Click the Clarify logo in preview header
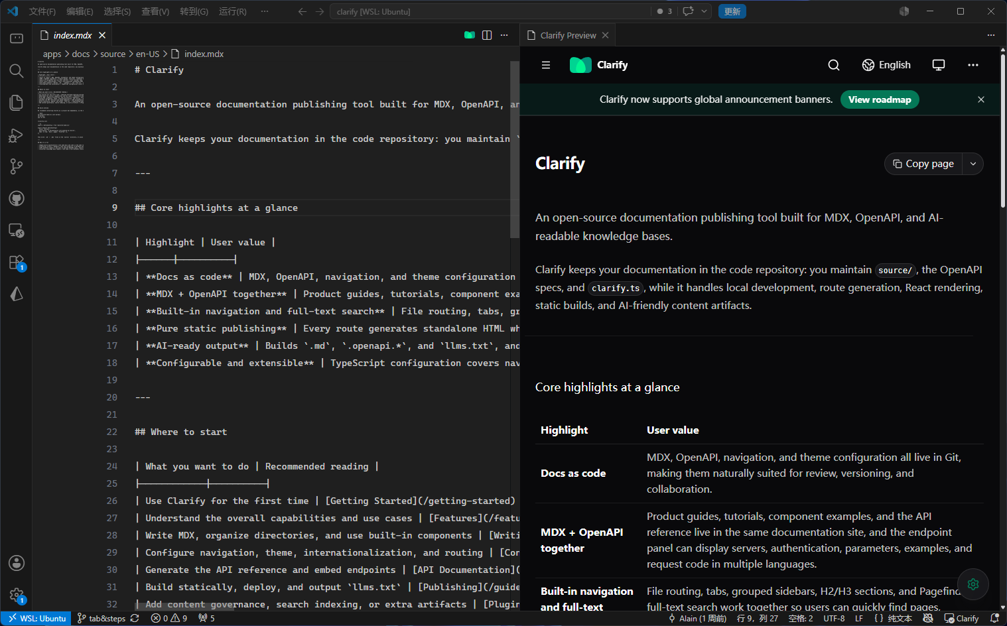 (x=599, y=65)
